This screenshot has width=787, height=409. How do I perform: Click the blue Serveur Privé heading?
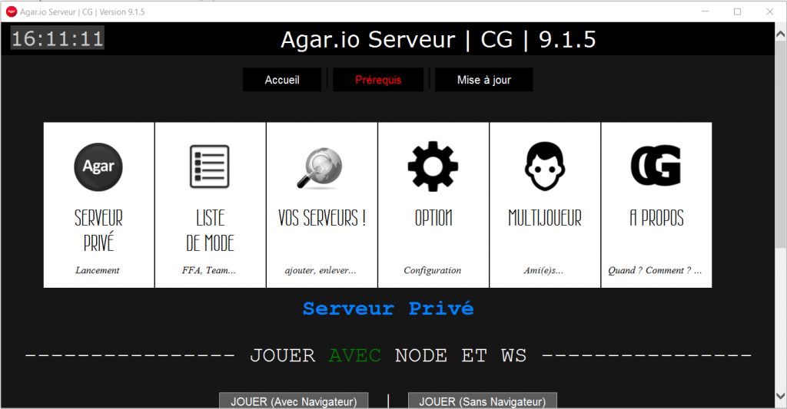click(388, 308)
